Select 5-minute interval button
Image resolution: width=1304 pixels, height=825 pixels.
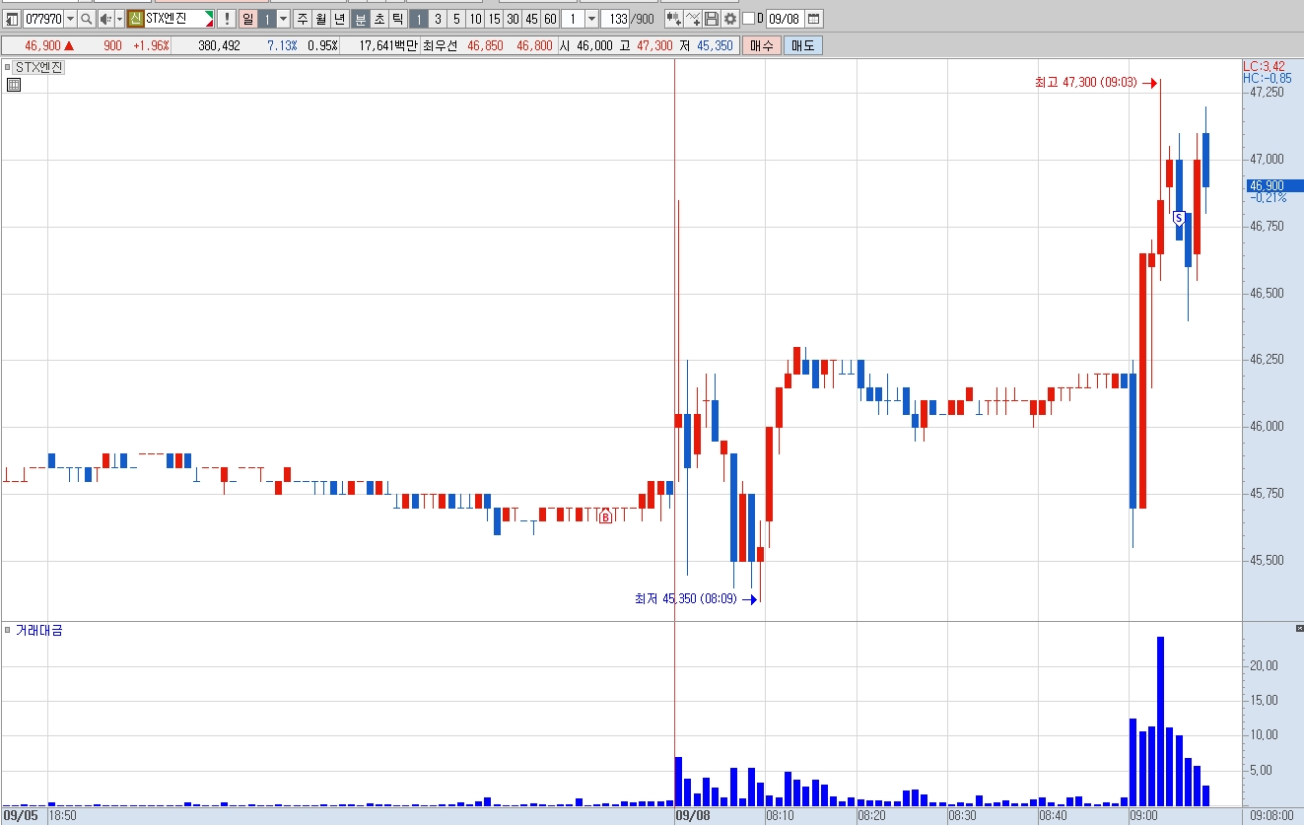point(456,19)
